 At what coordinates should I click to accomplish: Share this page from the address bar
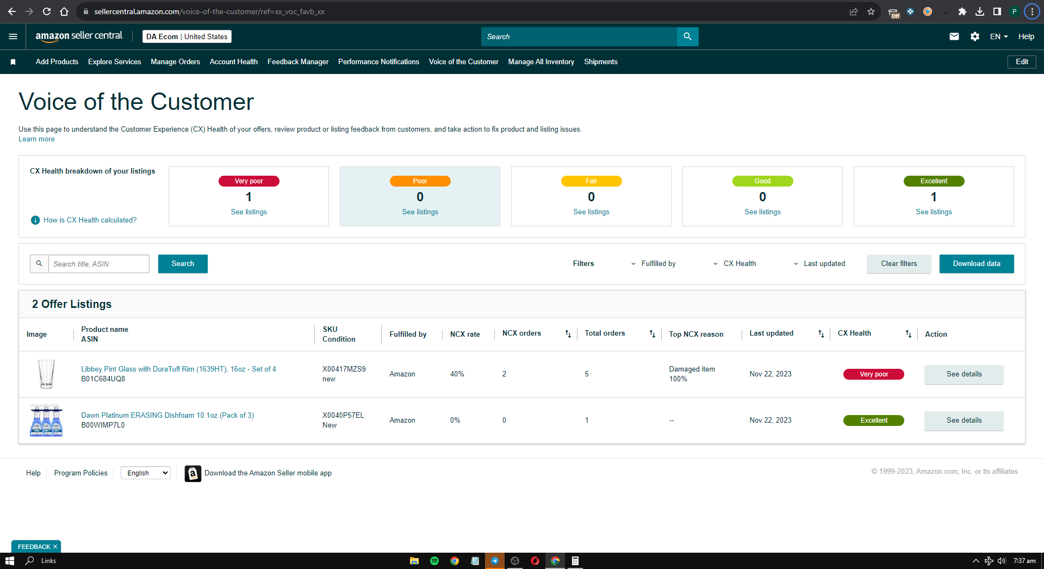coord(854,11)
